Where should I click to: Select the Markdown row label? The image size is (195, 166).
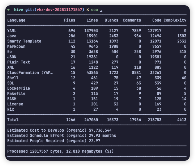tap(16, 46)
